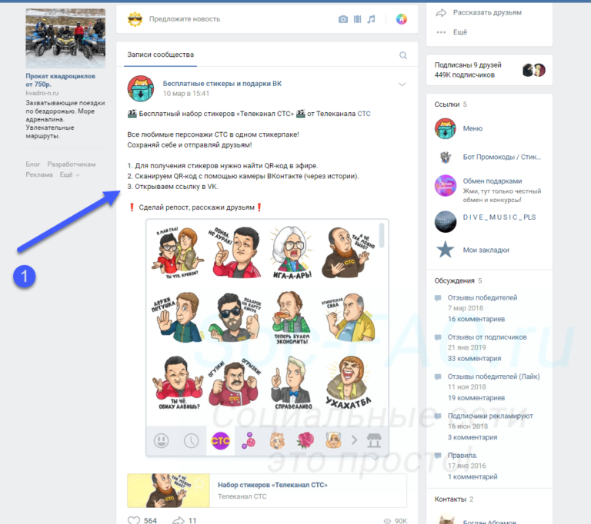Search community posts with the magnifier icon
The height and width of the screenshot is (524, 591).
coord(403,55)
